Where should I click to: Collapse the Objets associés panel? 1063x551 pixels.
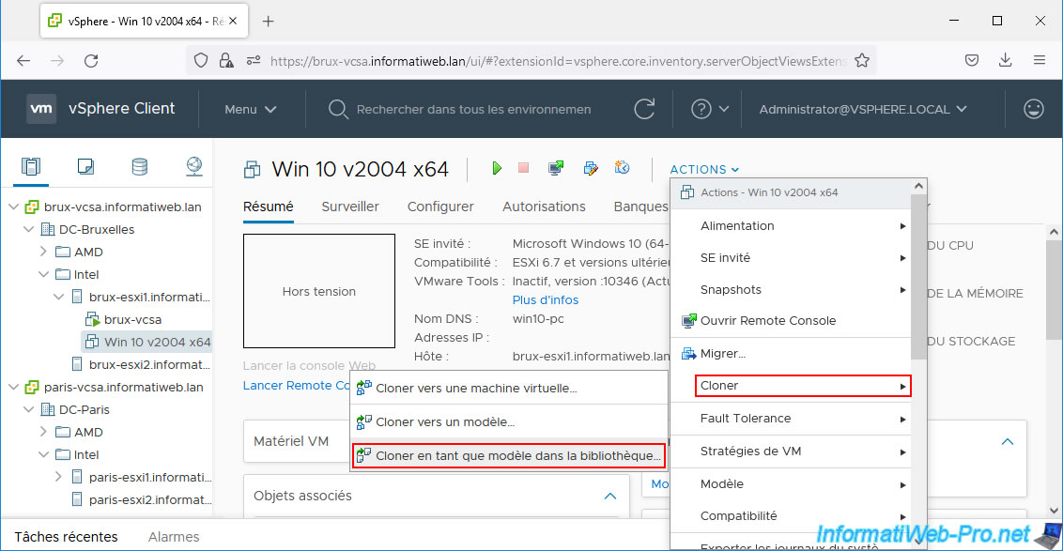pos(610,497)
